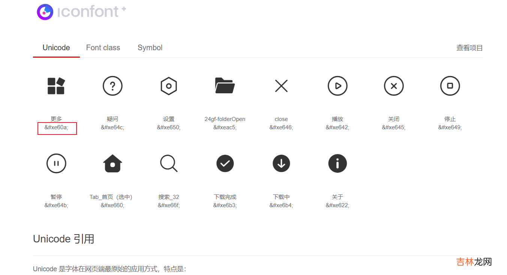The height and width of the screenshot is (275, 507).
Task: Click the 下载完成 label text
Action: (x=225, y=197)
